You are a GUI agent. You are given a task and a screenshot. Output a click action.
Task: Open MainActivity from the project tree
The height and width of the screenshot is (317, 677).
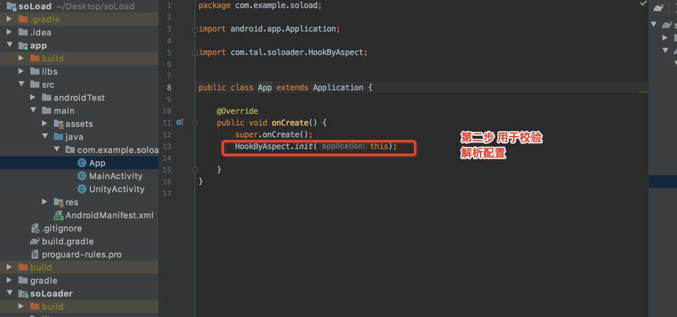coord(116,176)
